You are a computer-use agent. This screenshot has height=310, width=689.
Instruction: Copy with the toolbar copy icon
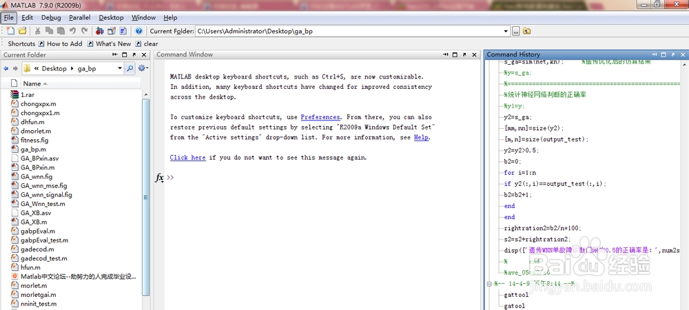[49, 31]
